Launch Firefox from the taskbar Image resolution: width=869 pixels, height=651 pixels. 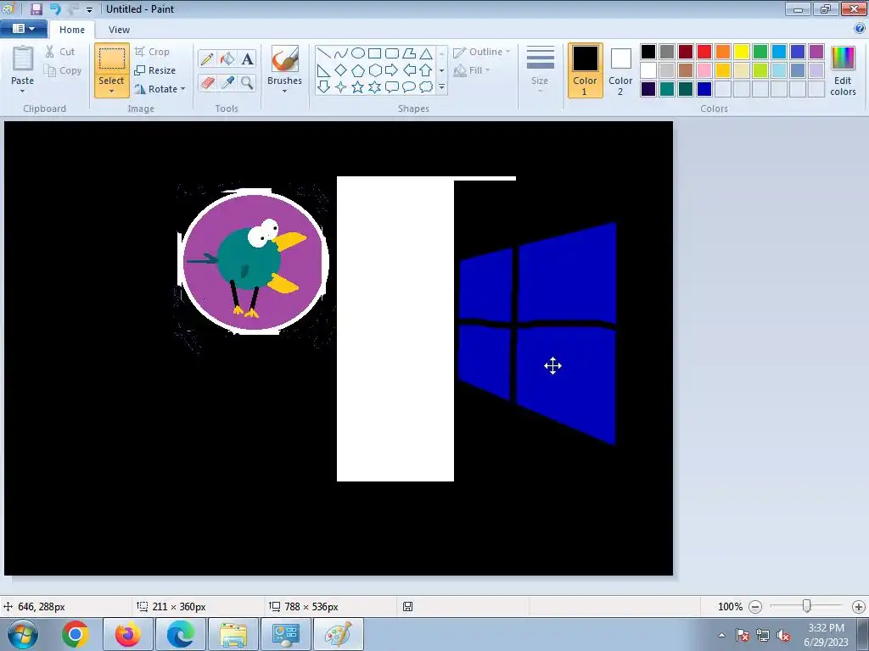[128, 634]
